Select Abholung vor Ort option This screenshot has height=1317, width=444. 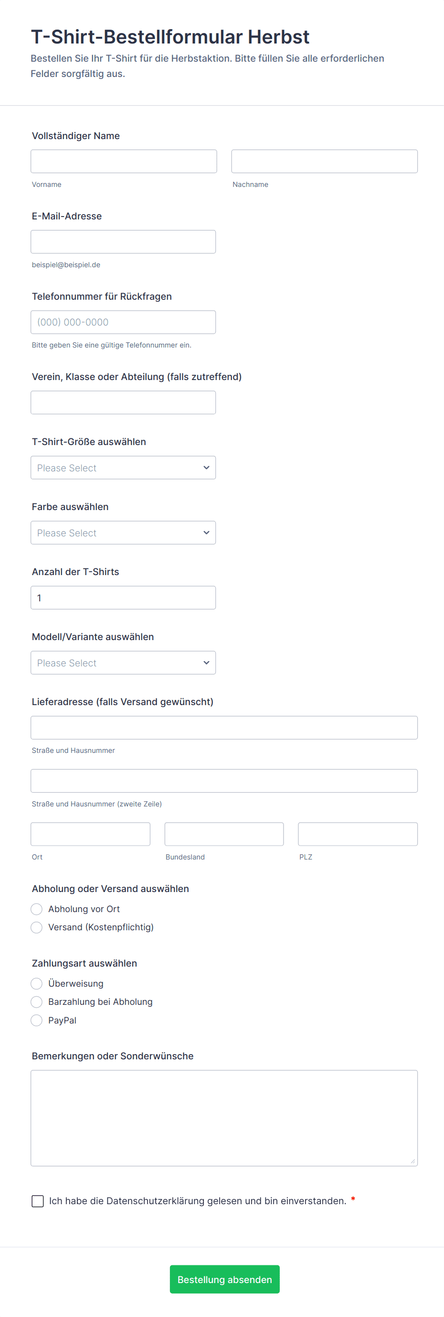tap(37, 909)
